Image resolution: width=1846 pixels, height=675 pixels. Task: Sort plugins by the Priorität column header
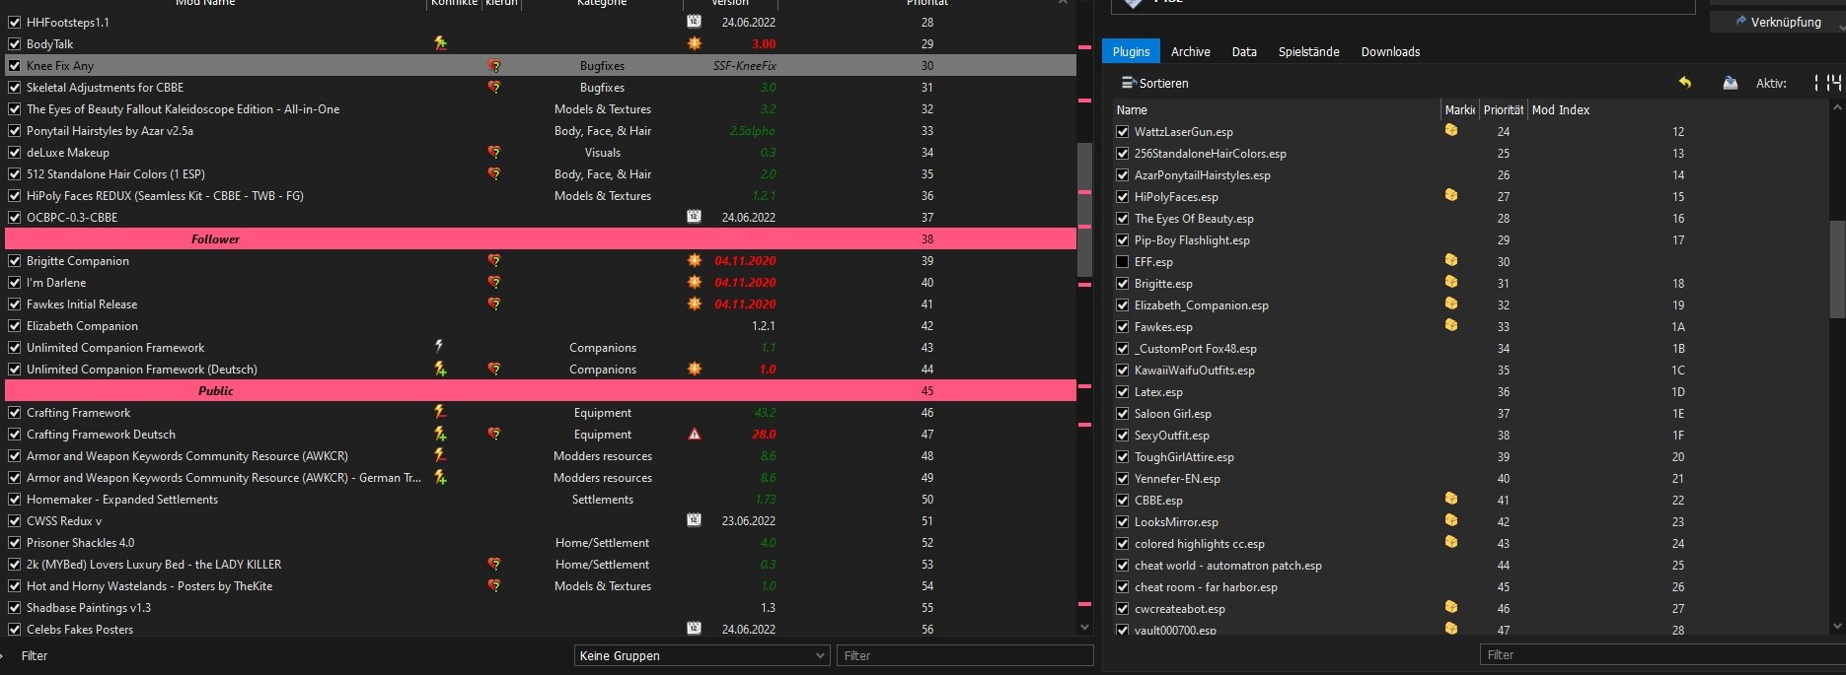tap(1503, 110)
